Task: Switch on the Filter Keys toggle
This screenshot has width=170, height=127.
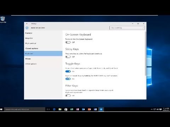Action: click(68, 96)
